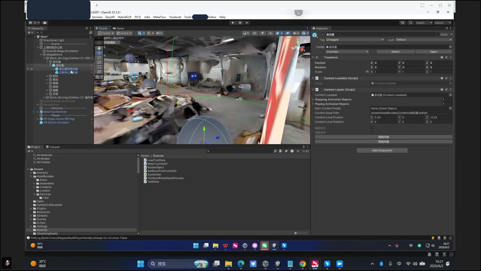This screenshot has width=481, height=271.
Task: Lock the Hierarchy panel
Action: [x=87, y=28]
